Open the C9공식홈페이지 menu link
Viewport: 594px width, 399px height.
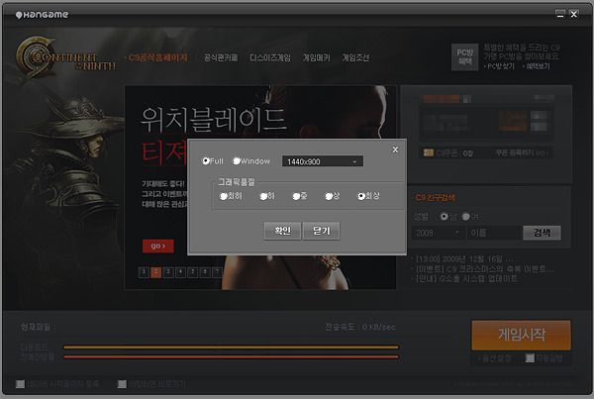tap(158, 57)
